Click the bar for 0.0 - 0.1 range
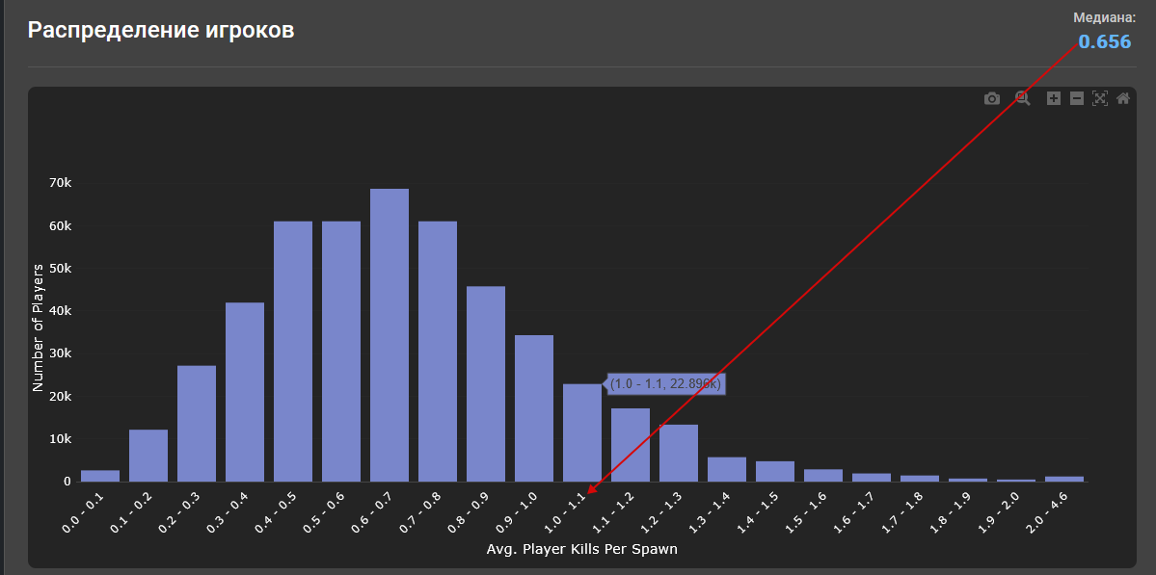Screen dimensions: 1156x575 (x=100, y=476)
